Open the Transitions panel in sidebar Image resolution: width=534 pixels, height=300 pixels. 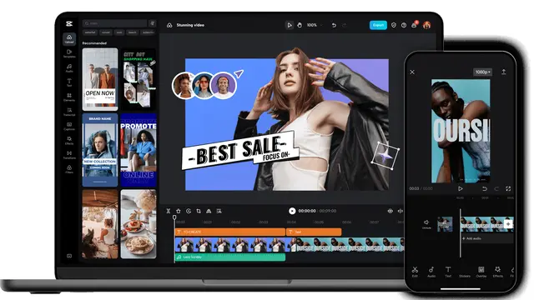click(x=69, y=155)
